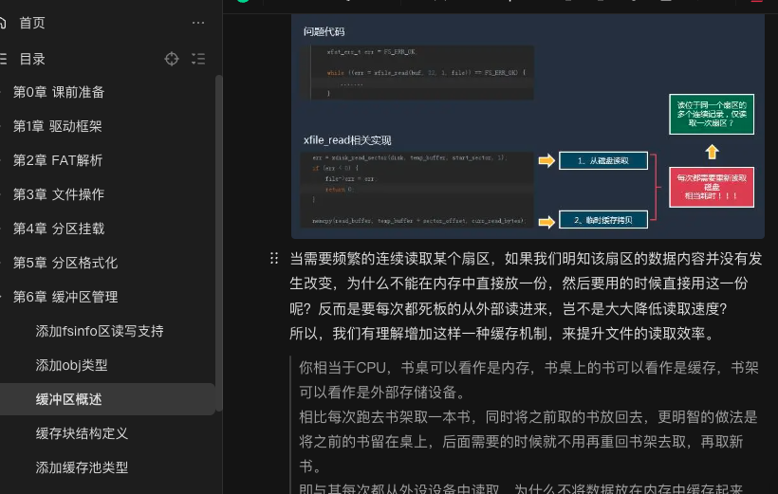Open the 添加obj类型 page
Screen dimensions: 778x494
[x=71, y=365]
